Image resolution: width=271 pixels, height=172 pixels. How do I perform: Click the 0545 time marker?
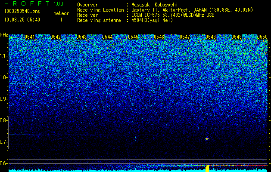pyautogui.click(x=133, y=37)
